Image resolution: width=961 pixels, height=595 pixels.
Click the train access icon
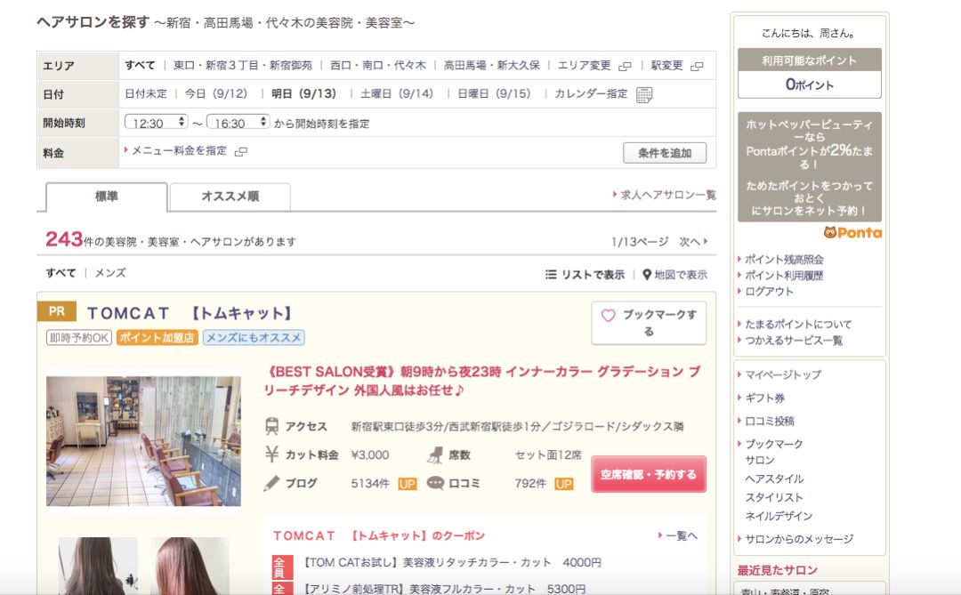click(x=271, y=426)
